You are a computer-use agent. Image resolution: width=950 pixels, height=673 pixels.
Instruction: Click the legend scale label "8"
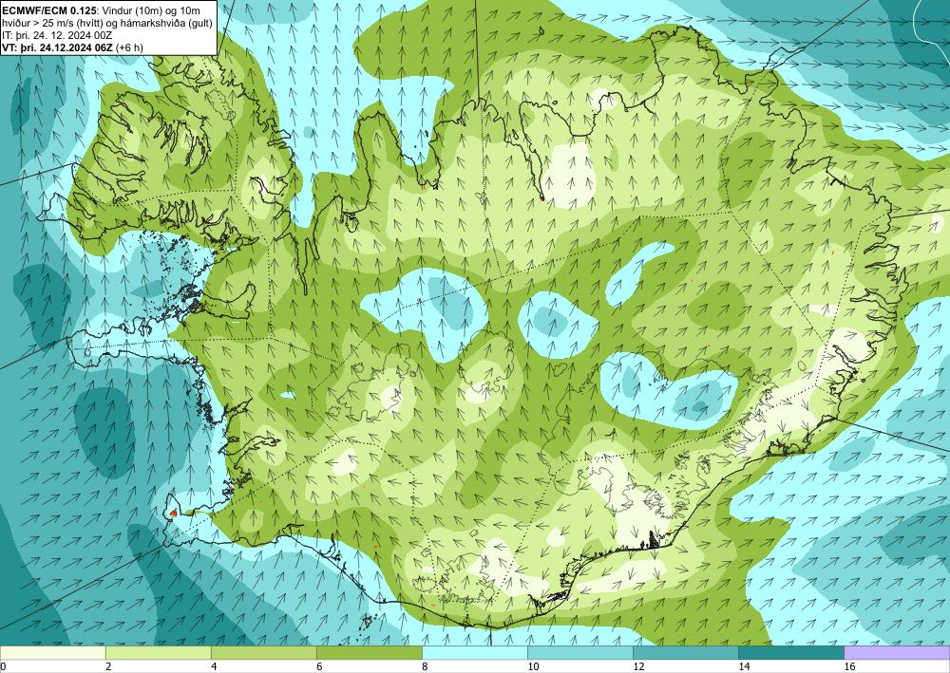426,667
